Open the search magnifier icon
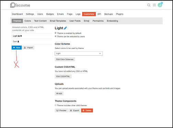The width and height of the screenshot is (173, 128). pyautogui.click(x=149, y=5)
